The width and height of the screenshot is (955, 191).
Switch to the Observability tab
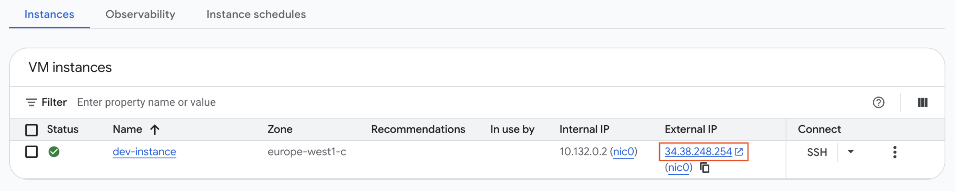[x=140, y=15]
